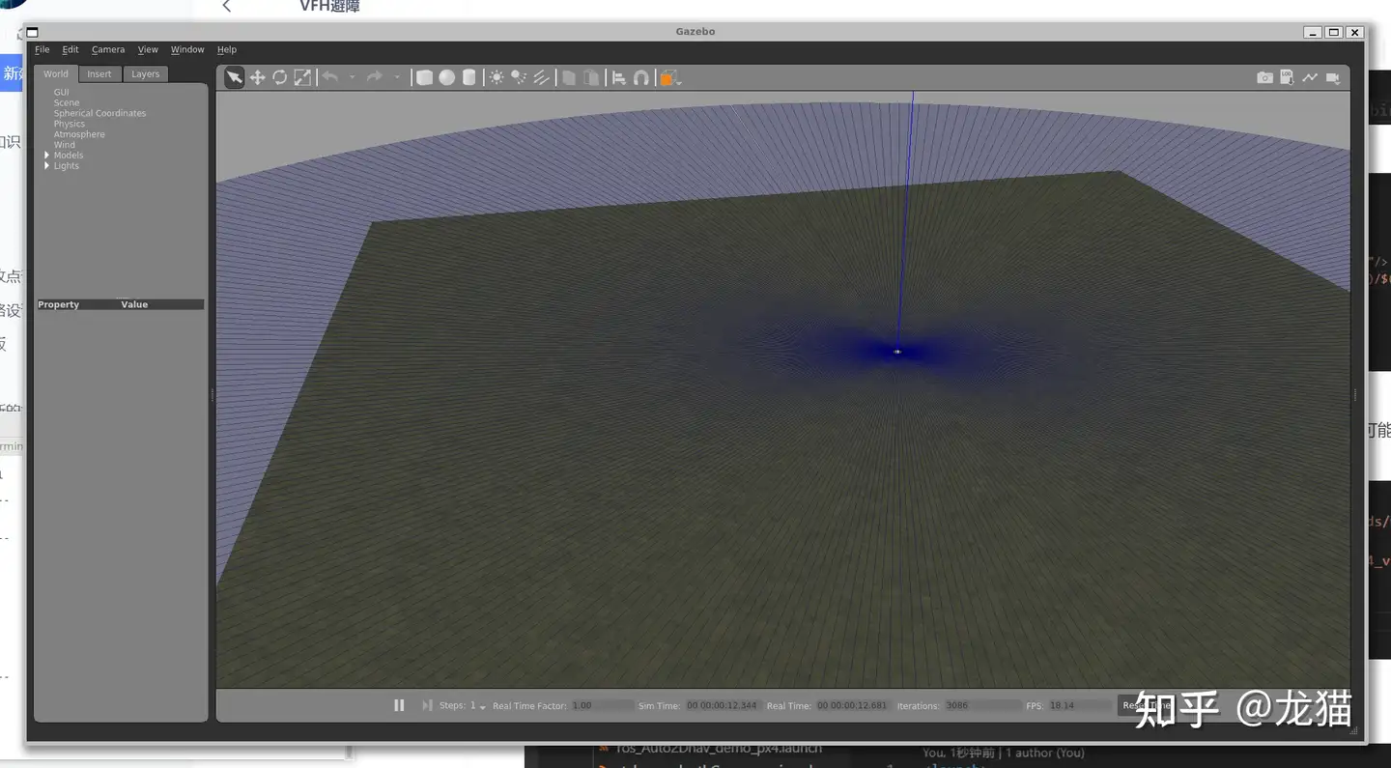Pause the simulation
This screenshot has height=768, width=1391.
pyautogui.click(x=399, y=705)
